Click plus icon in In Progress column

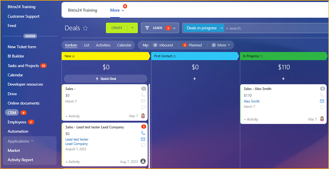283,79
